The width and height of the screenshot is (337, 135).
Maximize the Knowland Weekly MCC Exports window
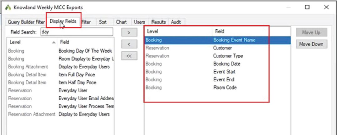(x=307, y=7)
